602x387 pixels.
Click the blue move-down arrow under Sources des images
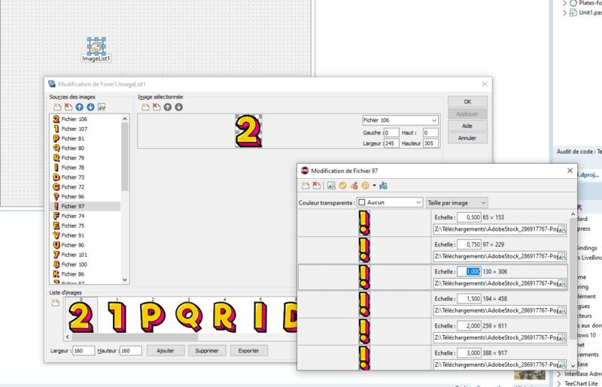click(x=90, y=107)
